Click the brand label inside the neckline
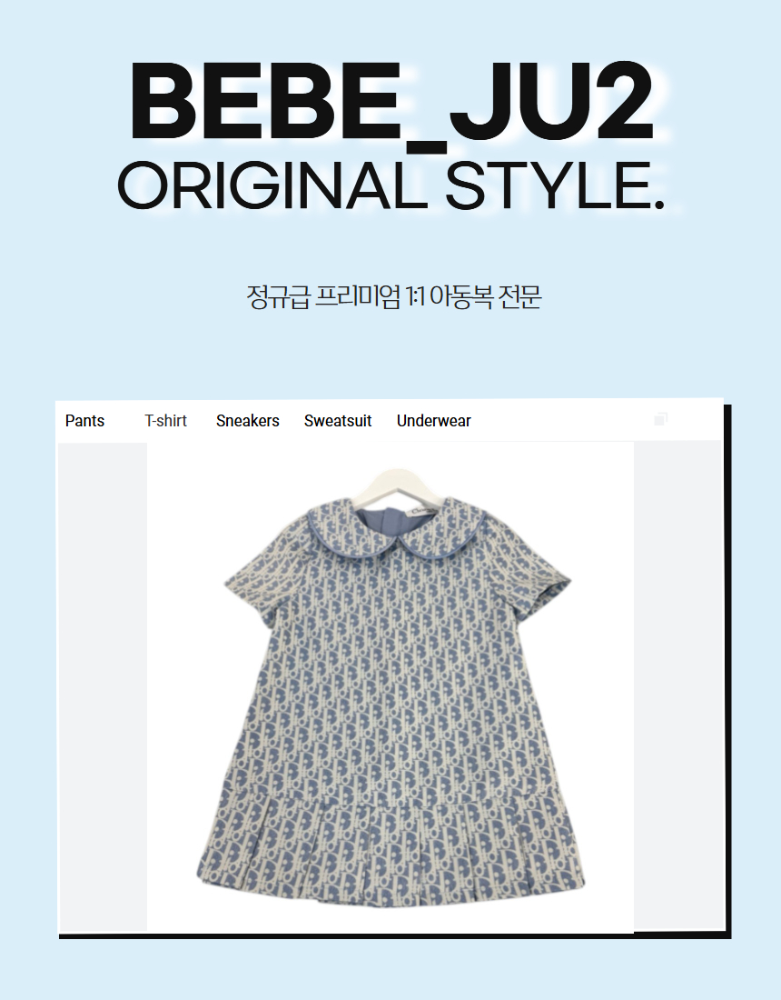Image resolution: width=781 pixels, height=1000 pixels. coord(425,511)
